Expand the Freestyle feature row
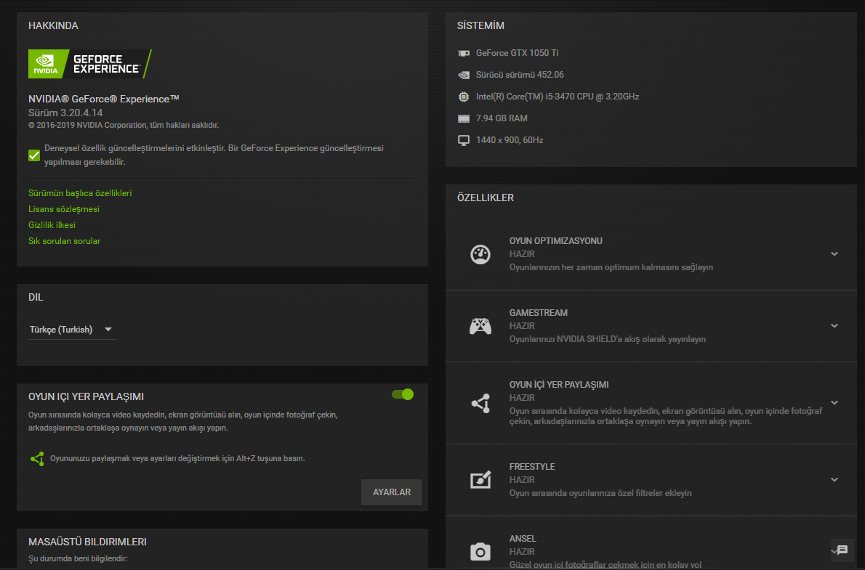 click(834, 479)
